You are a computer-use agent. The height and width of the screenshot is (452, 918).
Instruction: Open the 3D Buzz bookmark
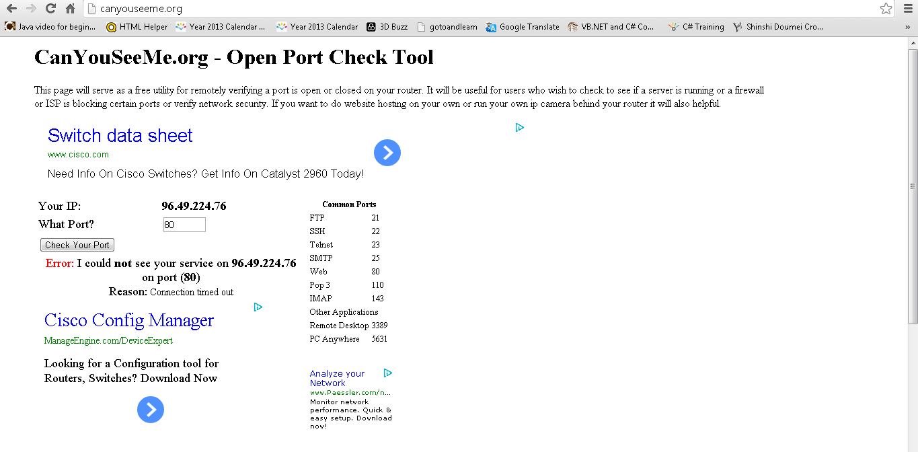[387, 27]
